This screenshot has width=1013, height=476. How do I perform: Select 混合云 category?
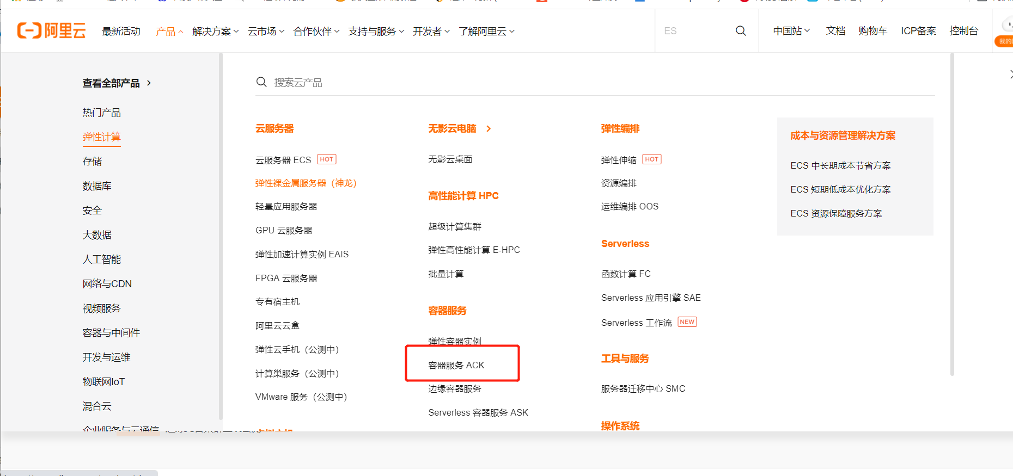[x=97, y=406]
